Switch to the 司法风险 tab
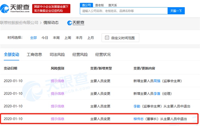 [57, 54]
